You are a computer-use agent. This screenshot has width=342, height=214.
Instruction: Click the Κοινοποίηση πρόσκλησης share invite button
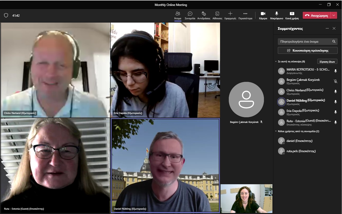point(308,51)
